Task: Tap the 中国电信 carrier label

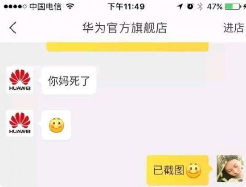Action: pos(45,7)
